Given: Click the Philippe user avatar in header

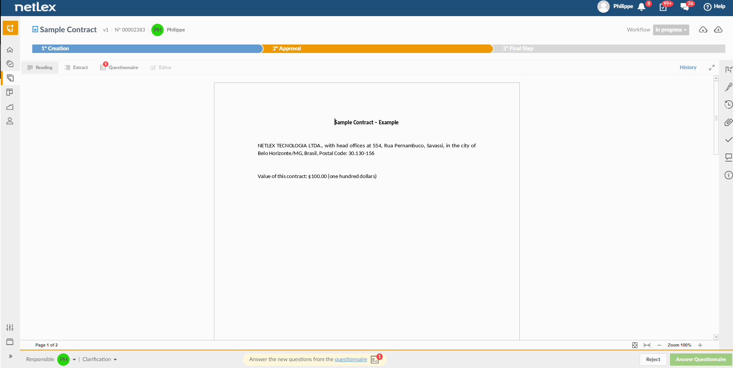Looking at the screenshot, I should (604, 7).
